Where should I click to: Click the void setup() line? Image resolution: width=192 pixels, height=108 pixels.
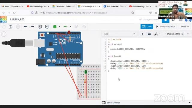click(115, 44)
